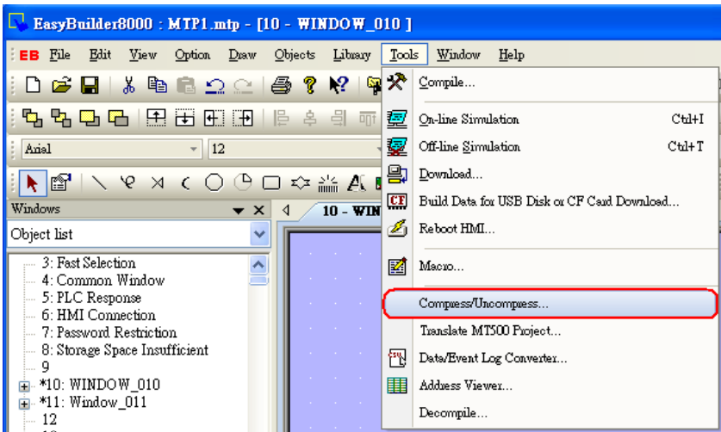The height and width of the screenshot is (432, 721).
Task: Select the Line drawing tool
Action: tap(99, 183)
